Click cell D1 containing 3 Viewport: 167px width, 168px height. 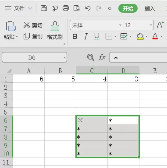coord(123,79)
